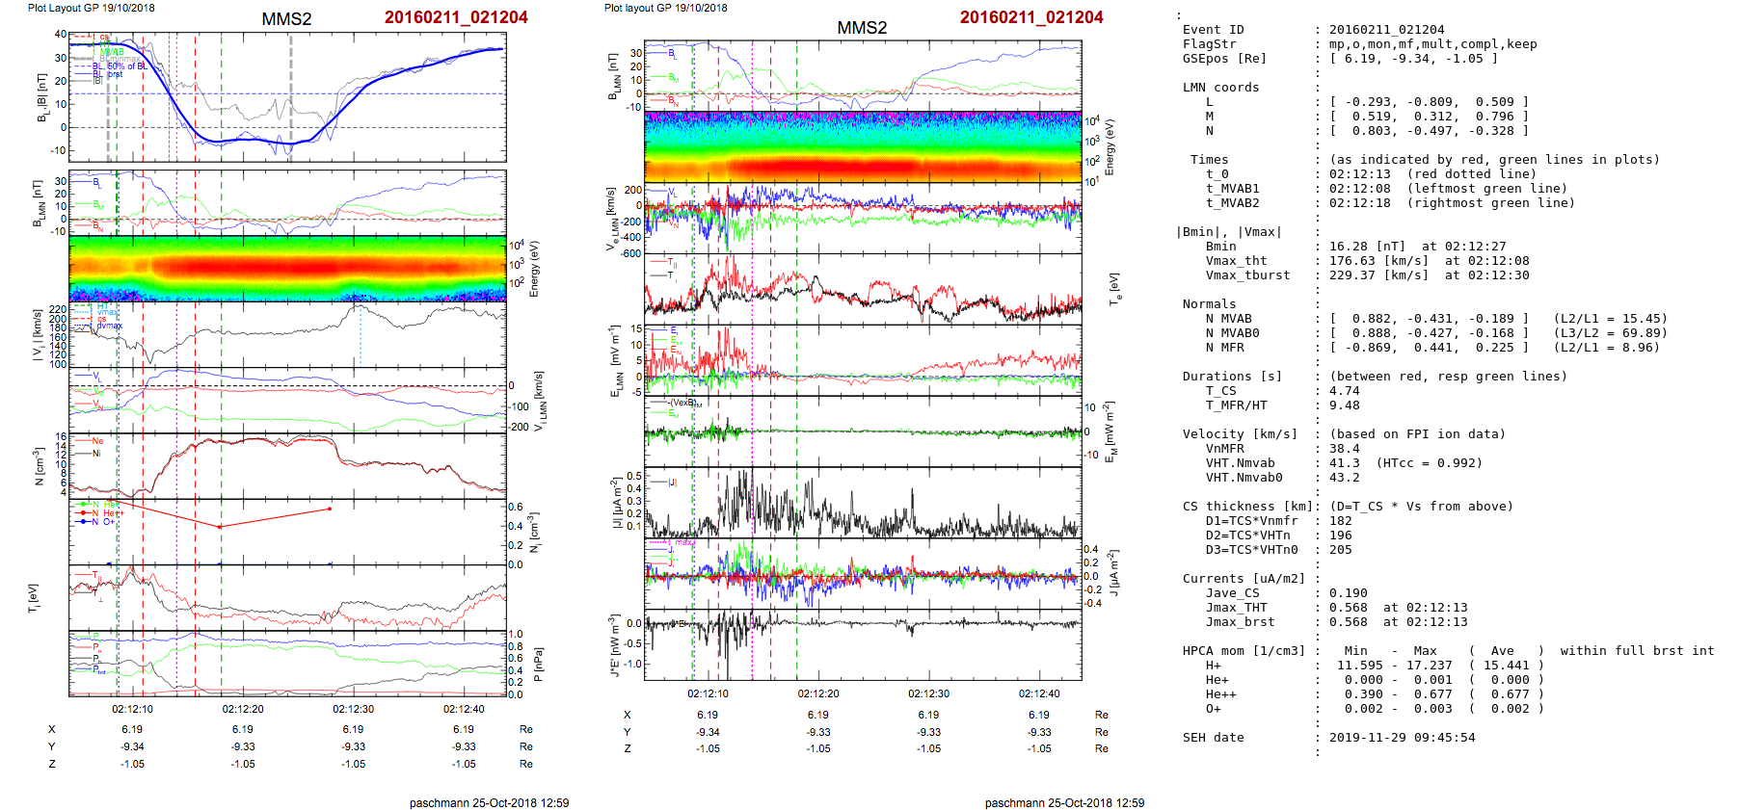Click 'Plot layout GP 19/10/2018' header of the right plot

666,8
